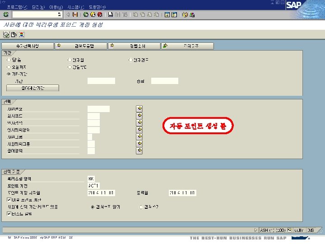Open the 프로그램 menu

17,7
